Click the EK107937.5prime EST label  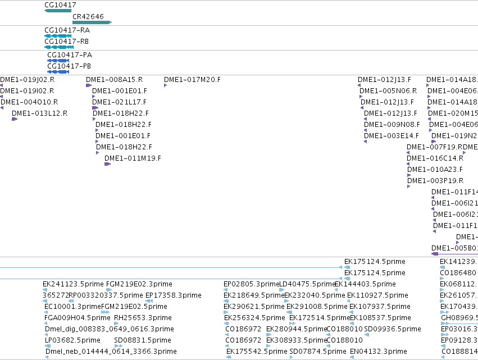(x=380, y=307)
